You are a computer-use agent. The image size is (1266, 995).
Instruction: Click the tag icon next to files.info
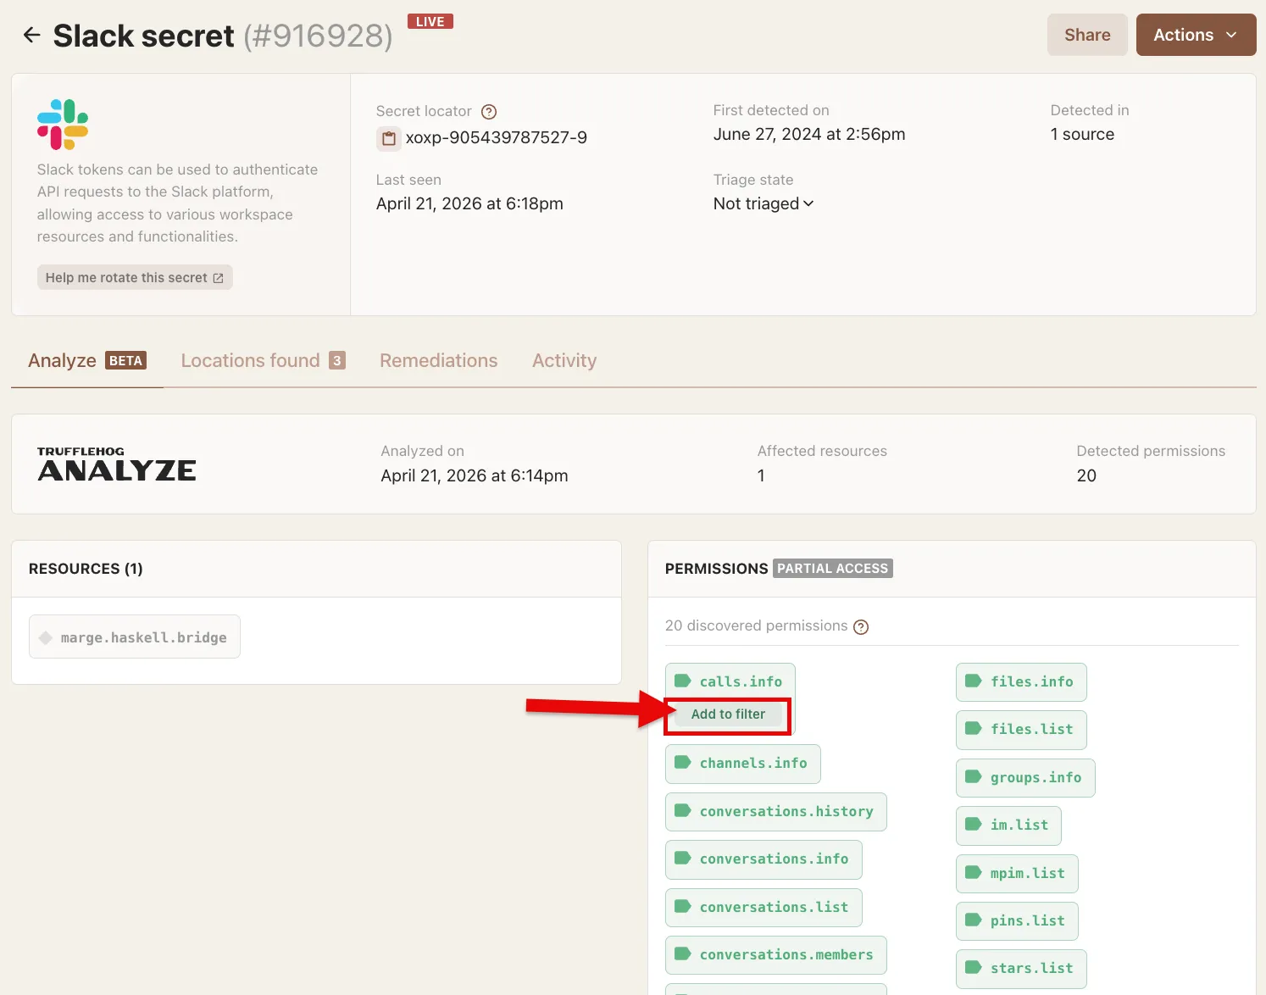[973, 681]
